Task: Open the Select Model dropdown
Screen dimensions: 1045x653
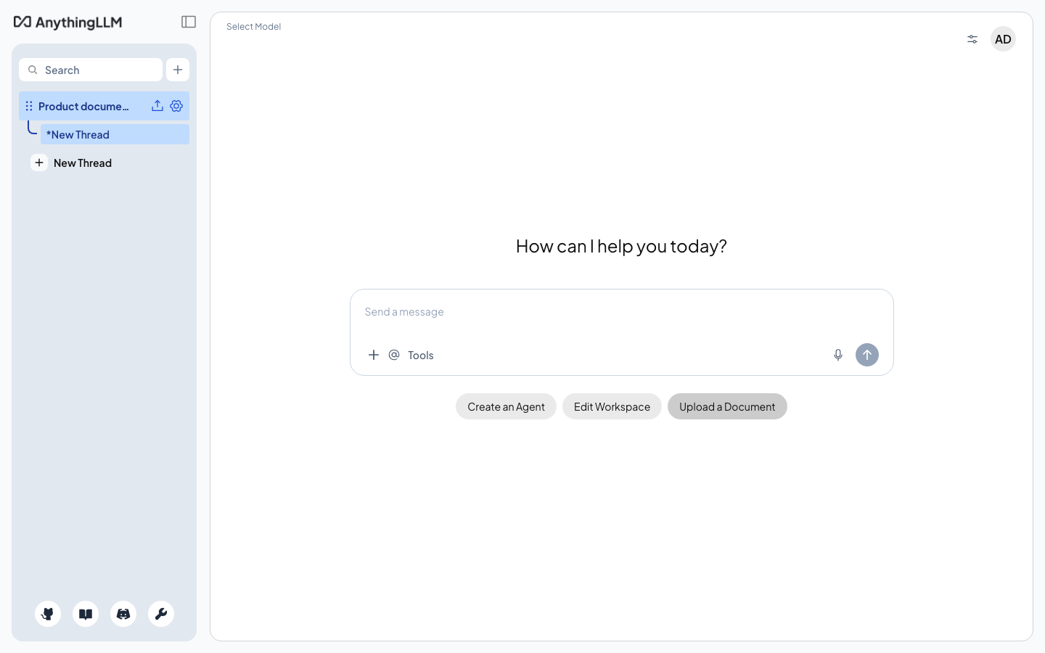Action: pyautogui.click(x=253, y=27)
